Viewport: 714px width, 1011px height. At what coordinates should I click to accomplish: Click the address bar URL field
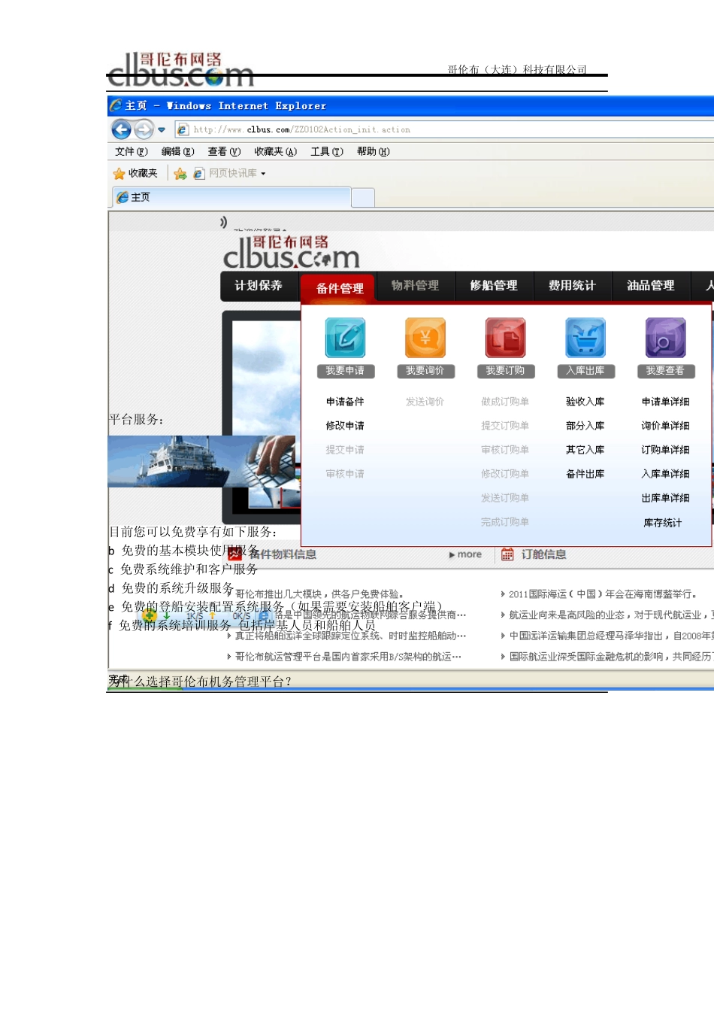click(x=443, y=129)
